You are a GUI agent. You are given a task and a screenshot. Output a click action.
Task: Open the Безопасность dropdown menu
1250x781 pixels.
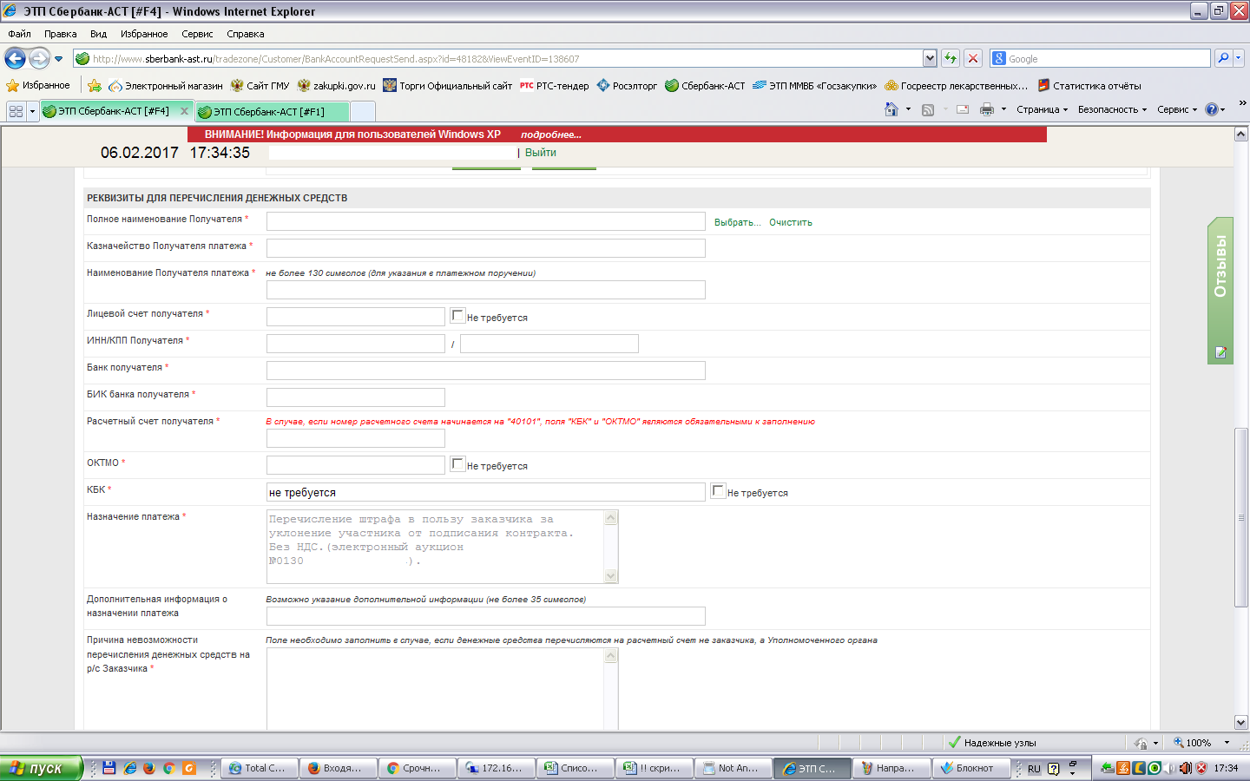[1112, 109]
